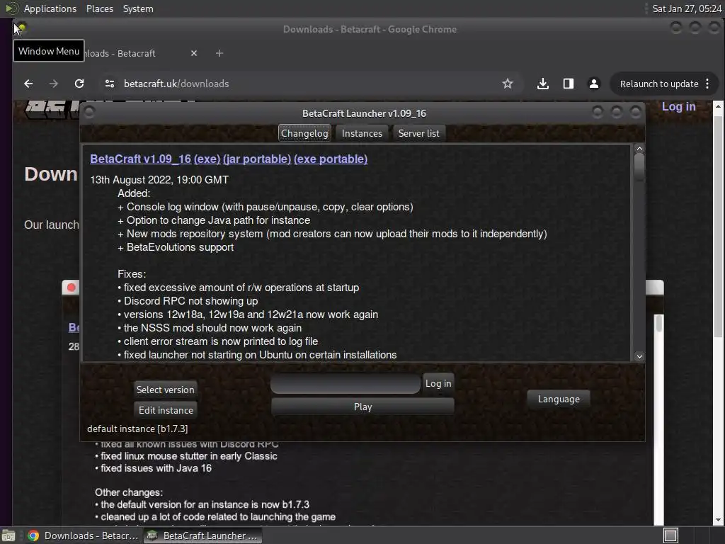Click the launcher username input field
This screenshot has height=544, width=725.
345,383
